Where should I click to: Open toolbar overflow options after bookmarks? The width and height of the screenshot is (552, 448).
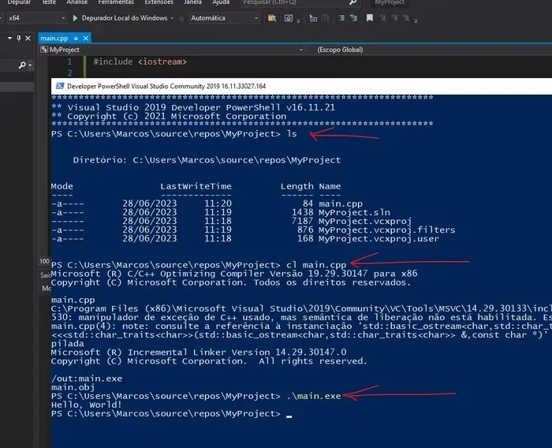[416, 21]
